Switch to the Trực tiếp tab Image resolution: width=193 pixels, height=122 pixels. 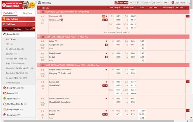click(x=29, y=29)
